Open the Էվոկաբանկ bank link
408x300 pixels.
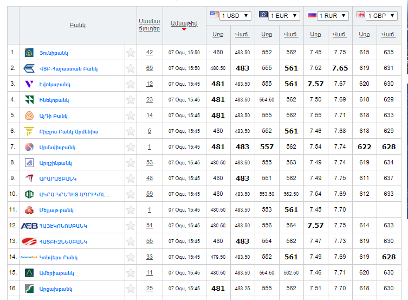55,85
